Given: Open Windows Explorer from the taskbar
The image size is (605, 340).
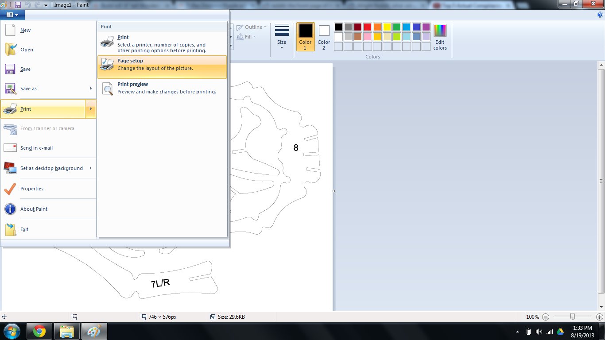Looking at the screenshot, I should 67,331.
